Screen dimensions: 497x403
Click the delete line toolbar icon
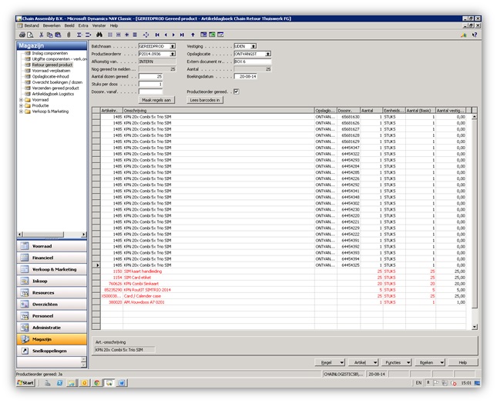tap(88, 35)
